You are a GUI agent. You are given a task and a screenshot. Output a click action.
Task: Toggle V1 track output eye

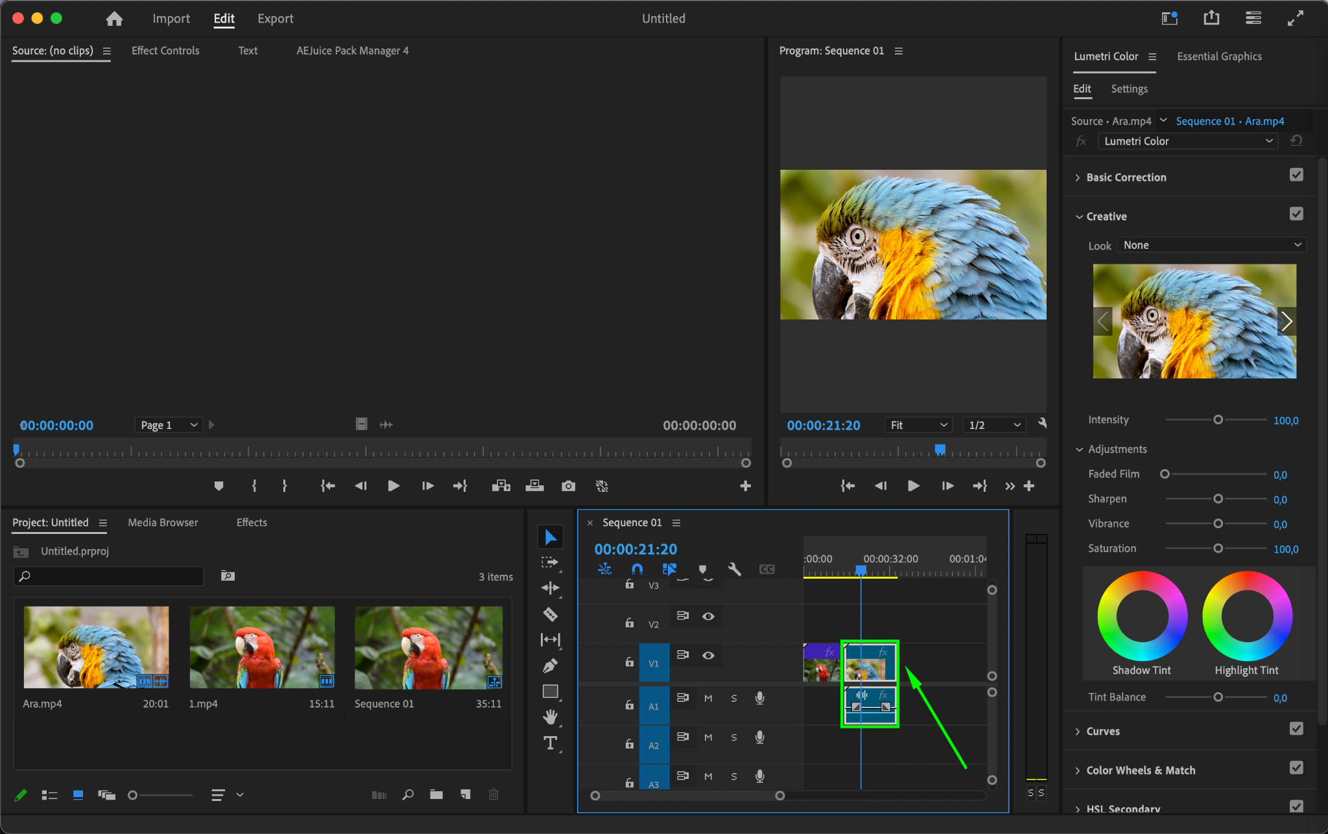(708, 655)
